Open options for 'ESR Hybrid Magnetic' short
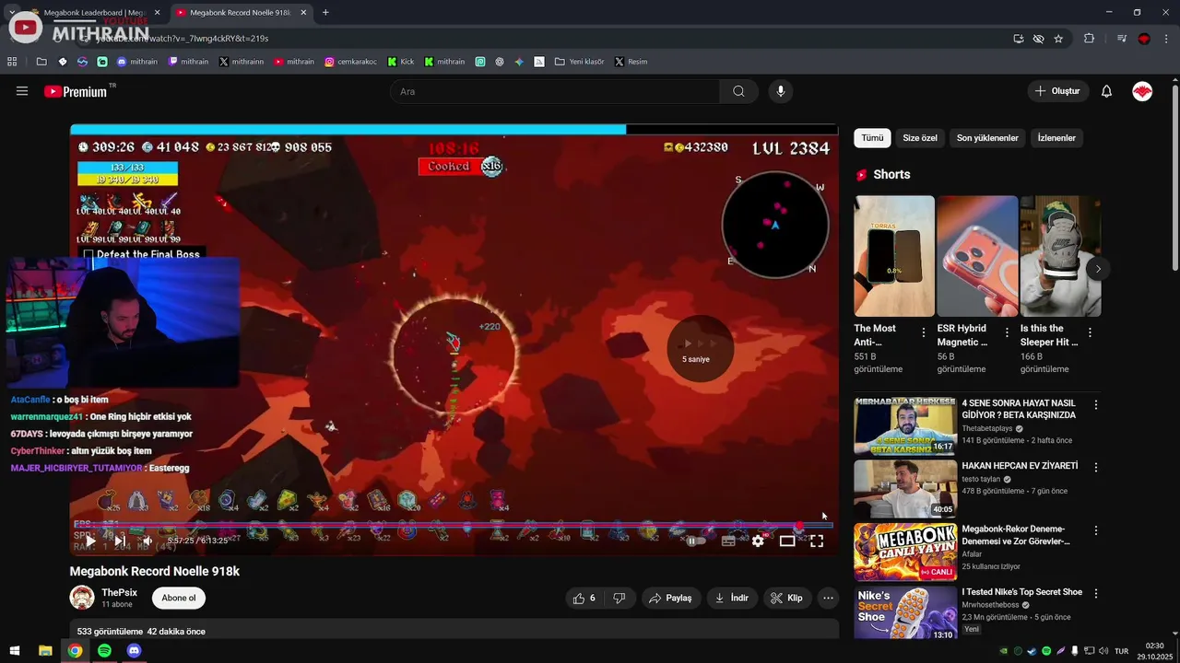Screen dimensions: 1180x663 (x=1007, y=332)
